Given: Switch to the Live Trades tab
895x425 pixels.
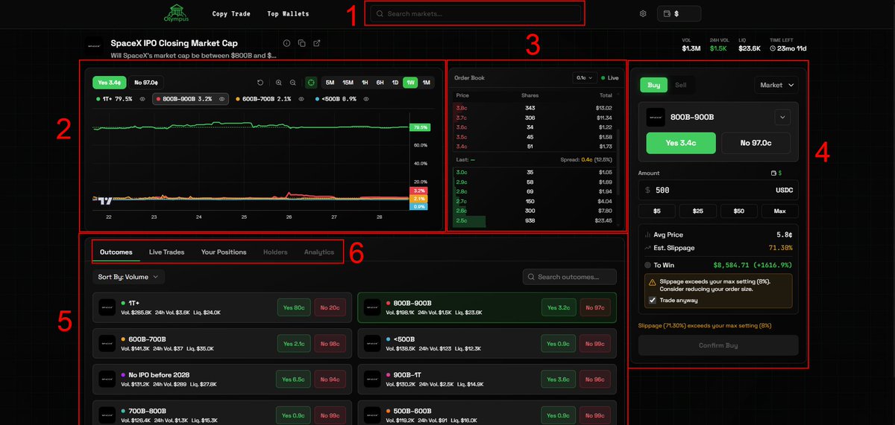Looking at the screenshot, I should (x=166, y=252).
